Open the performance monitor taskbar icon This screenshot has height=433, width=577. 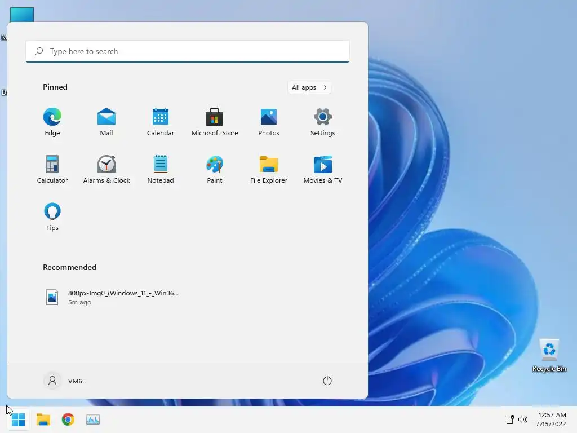click(93, 419)
